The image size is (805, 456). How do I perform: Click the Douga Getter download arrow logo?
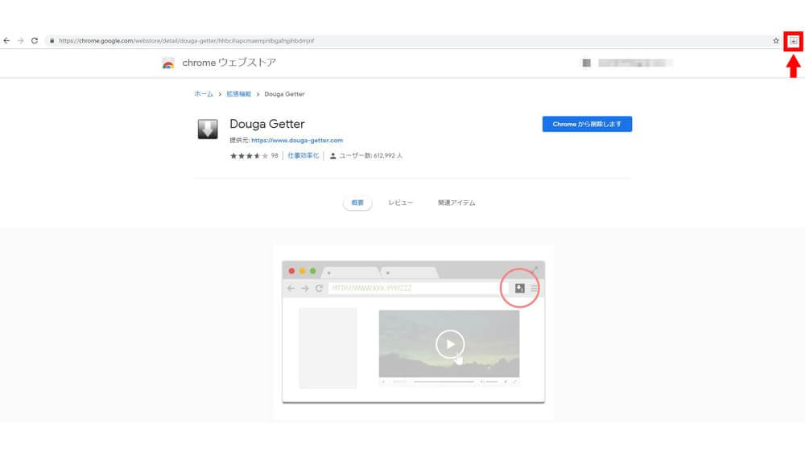pyautogui.click(x=208, y=129)
